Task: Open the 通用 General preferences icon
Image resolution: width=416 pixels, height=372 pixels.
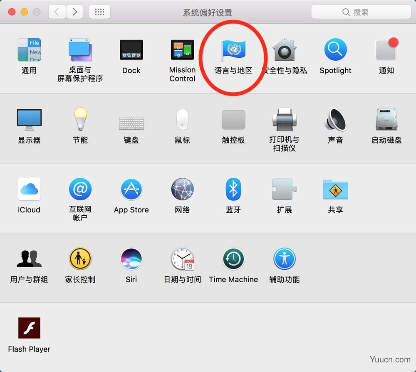Action: (29, 50)
